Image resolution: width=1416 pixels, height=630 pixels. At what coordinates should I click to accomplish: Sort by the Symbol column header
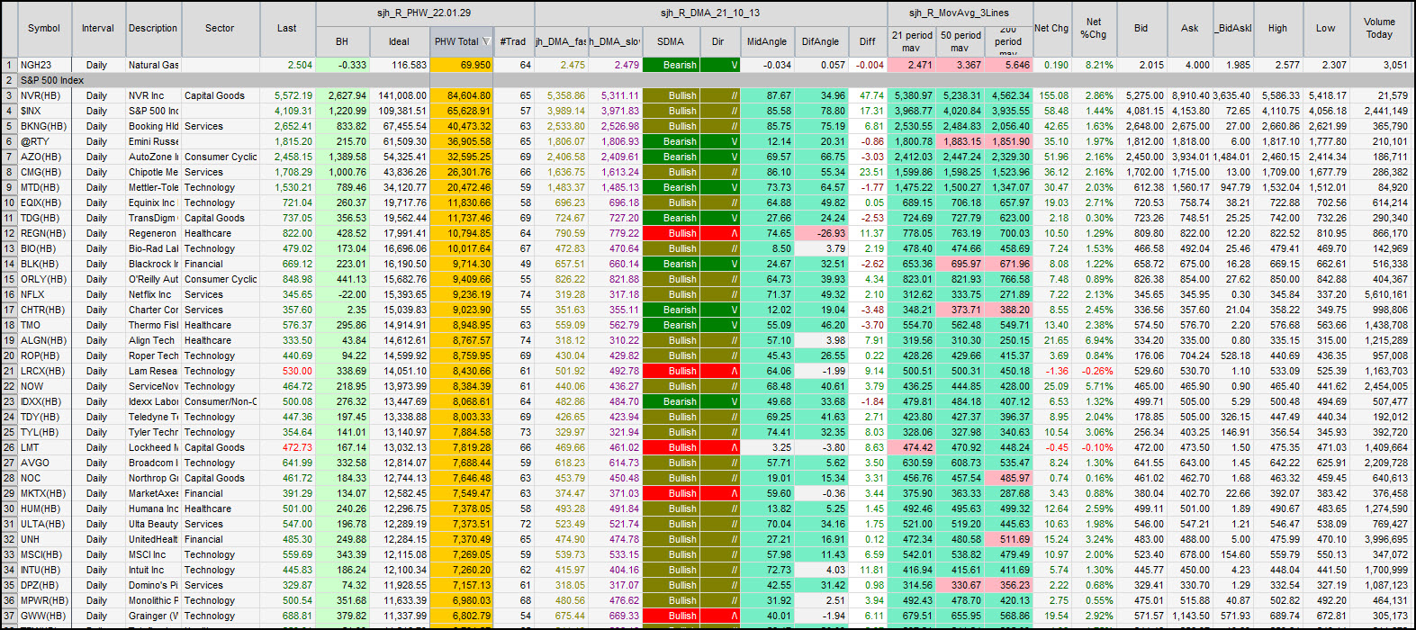[x=44, y=28]
